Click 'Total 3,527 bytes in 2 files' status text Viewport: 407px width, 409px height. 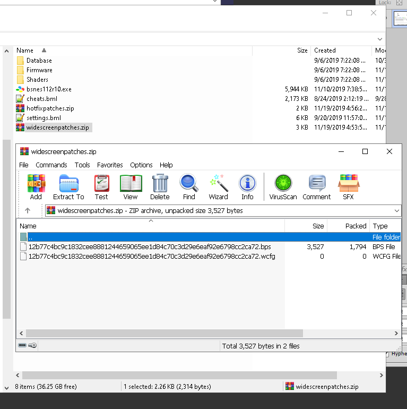click(261, 346)
